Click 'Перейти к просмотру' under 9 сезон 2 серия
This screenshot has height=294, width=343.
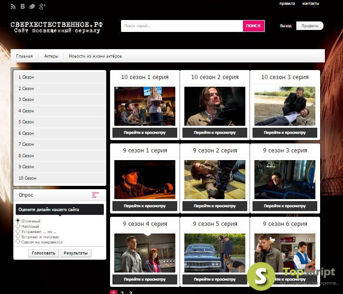click(215, 206)
